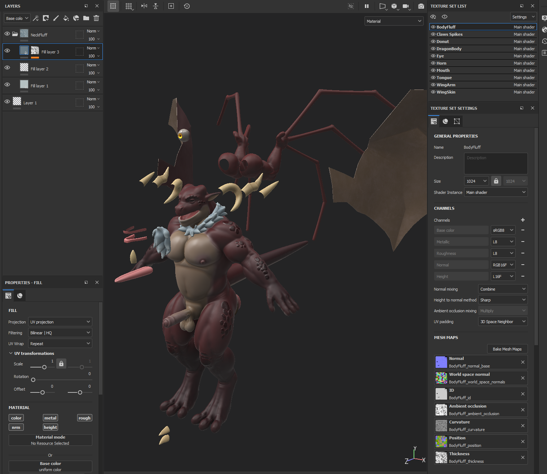Open the Projection dropdown set to UV projection
Screen dimensions: 547x474
[60, 322]
